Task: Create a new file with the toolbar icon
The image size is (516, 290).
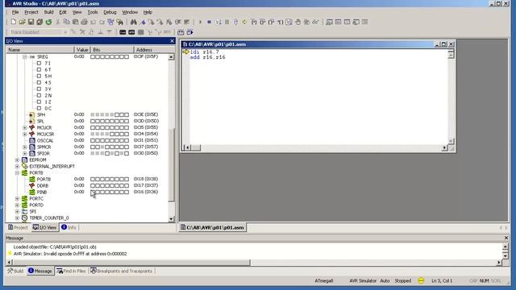Action: [x=13, y=22]
